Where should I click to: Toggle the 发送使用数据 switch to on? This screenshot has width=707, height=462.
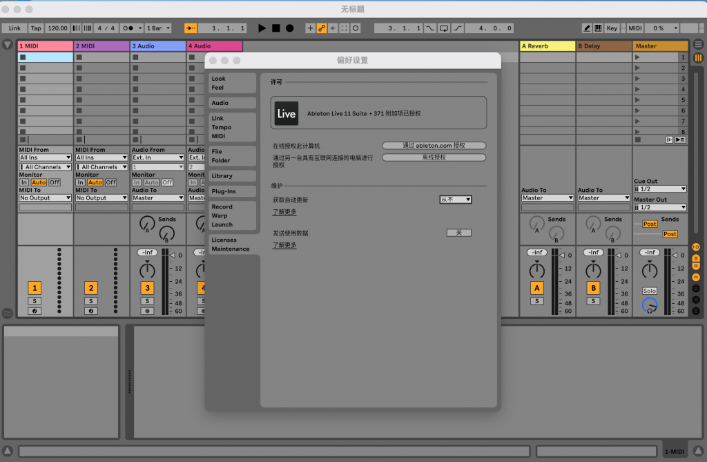click(459, 233)
